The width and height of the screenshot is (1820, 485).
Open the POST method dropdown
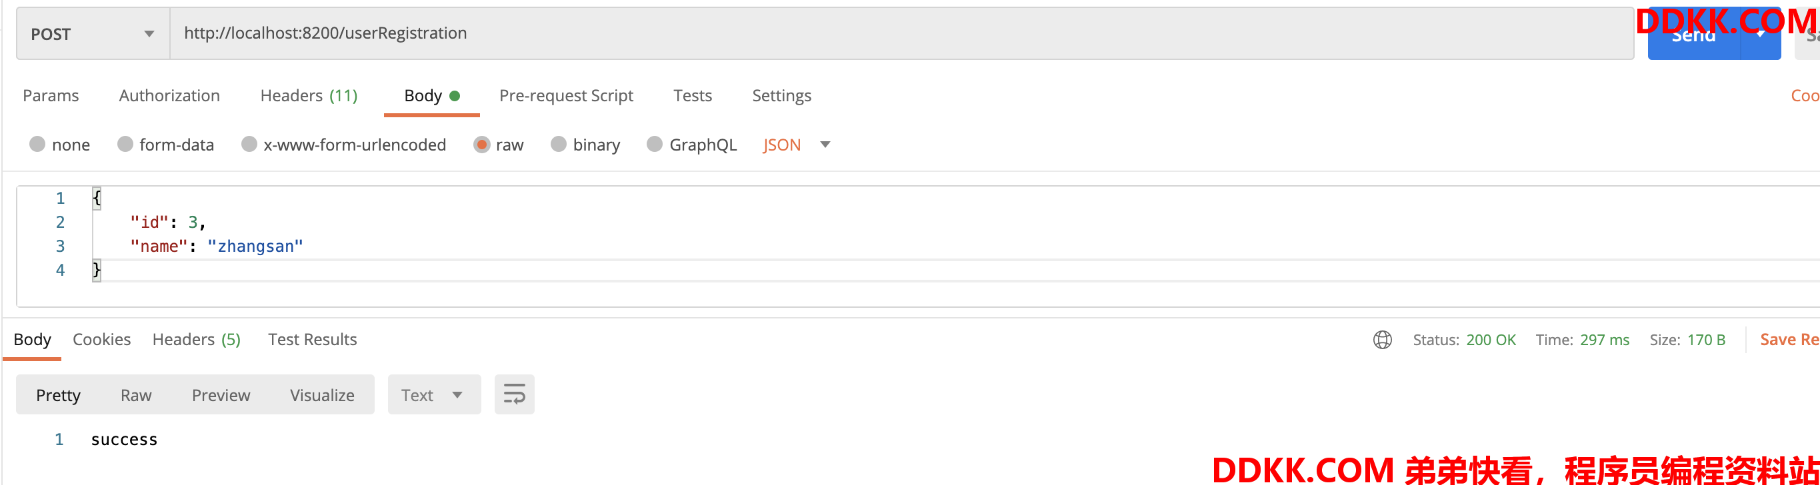click(93, 34)
